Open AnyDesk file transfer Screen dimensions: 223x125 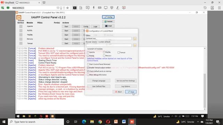[81, 8]
